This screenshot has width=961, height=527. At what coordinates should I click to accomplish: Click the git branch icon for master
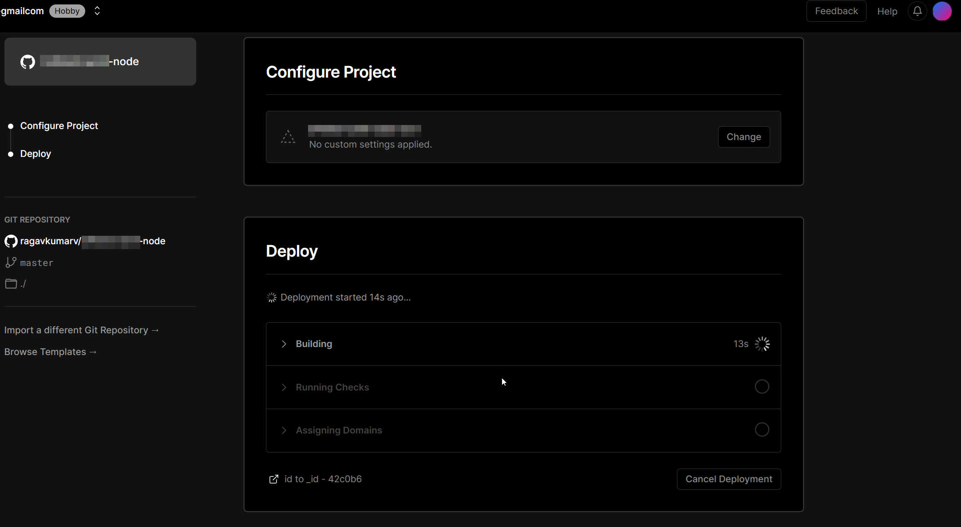point(10,262)
